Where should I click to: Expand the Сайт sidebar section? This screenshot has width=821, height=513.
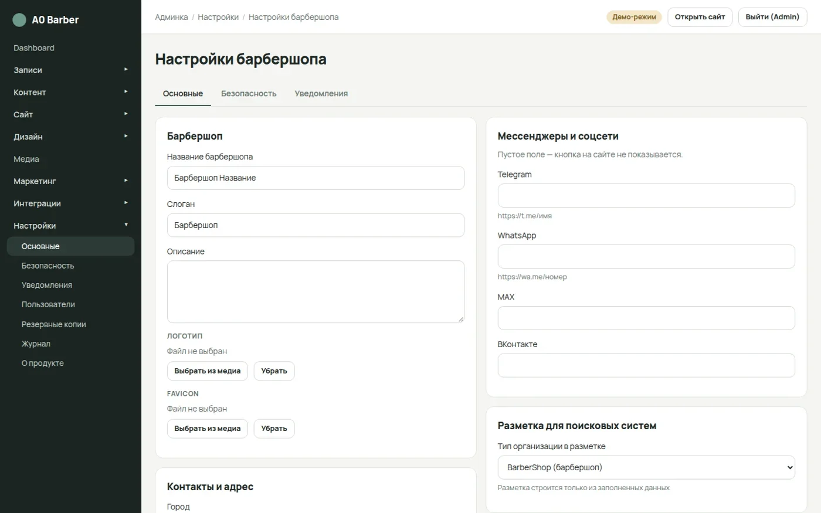coord(70,114)
